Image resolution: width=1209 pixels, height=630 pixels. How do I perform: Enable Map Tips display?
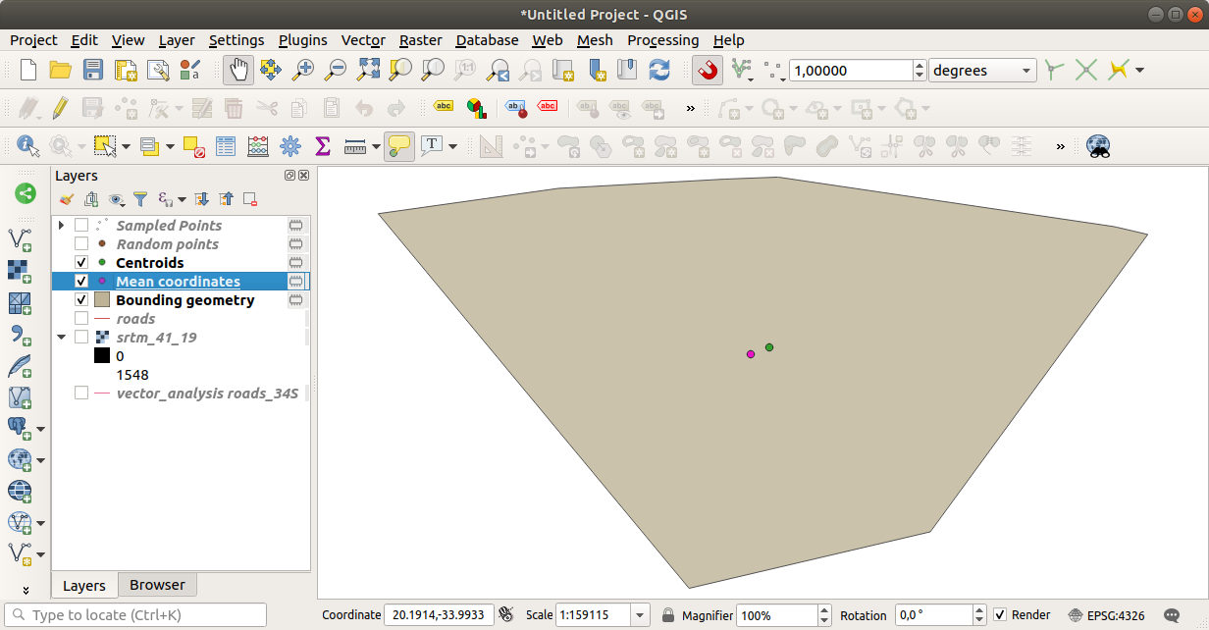pyautogui.click(x=398, y=145)
